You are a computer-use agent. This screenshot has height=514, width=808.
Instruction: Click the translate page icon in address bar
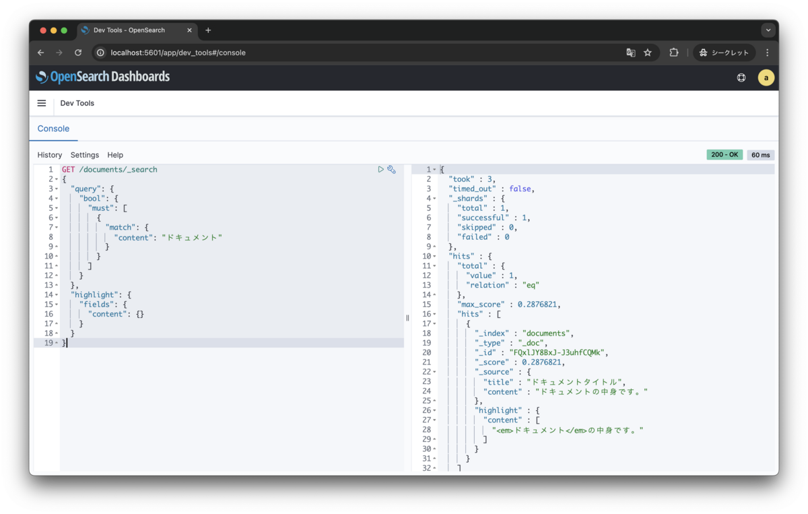[x=631, y=53]
